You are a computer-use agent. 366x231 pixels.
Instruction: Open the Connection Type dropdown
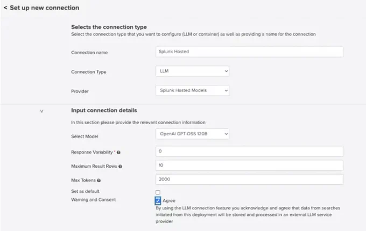click(192, 71)
